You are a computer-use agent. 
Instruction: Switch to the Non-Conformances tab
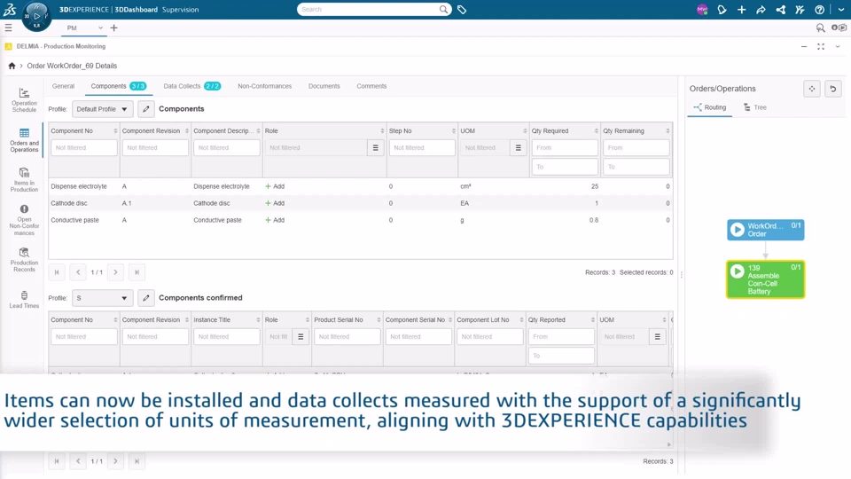pyautogui.click(x=264, y=86)
